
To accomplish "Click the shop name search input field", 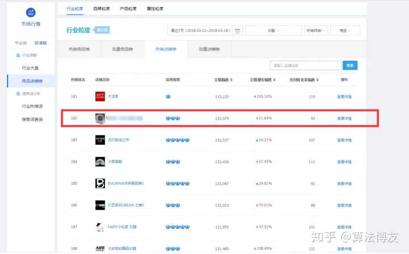I will coord(305,65).
